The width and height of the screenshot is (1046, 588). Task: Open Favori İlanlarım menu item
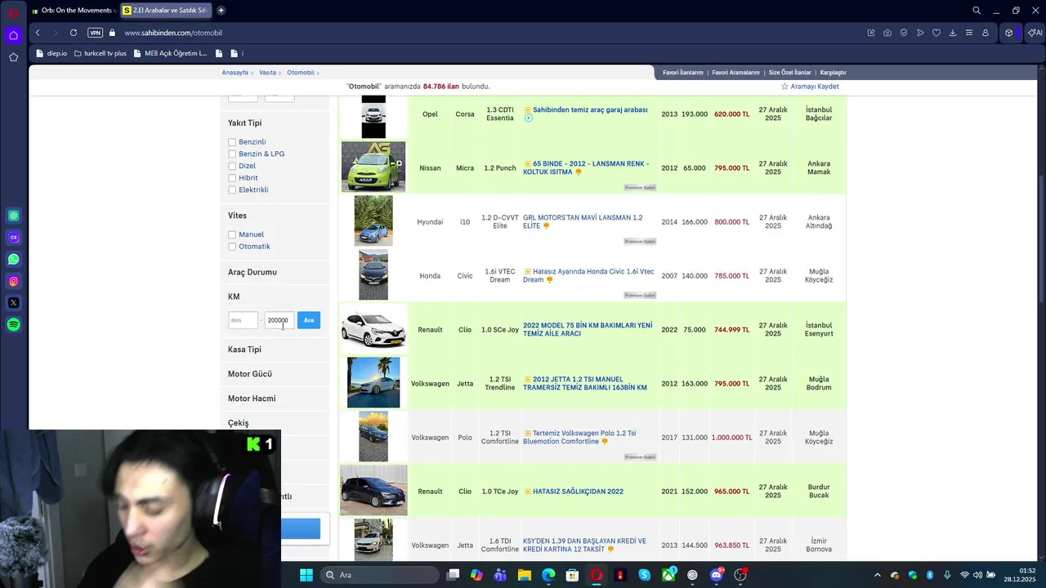[682, 73]
